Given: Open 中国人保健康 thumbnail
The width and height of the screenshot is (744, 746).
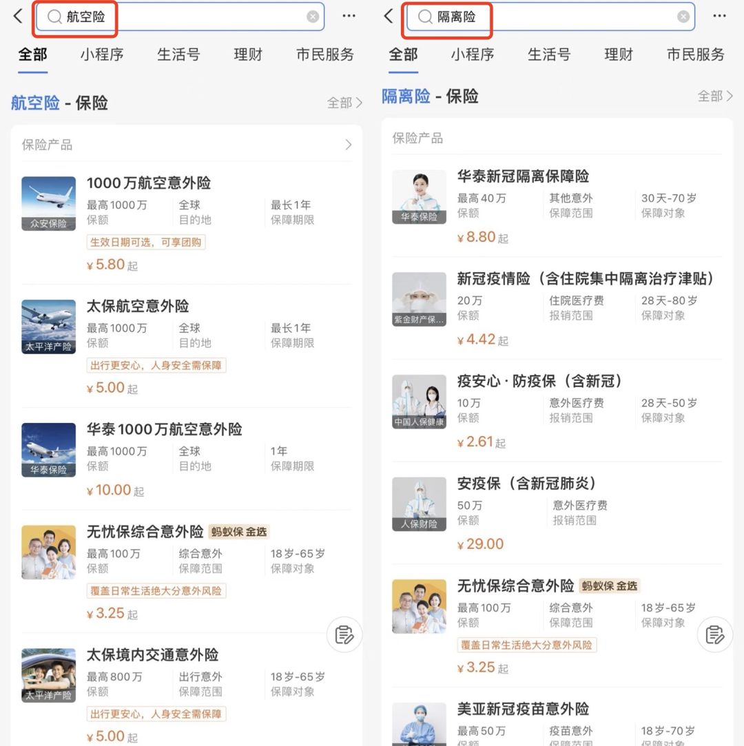Looking at the screenshot, I should coord(419,402).
